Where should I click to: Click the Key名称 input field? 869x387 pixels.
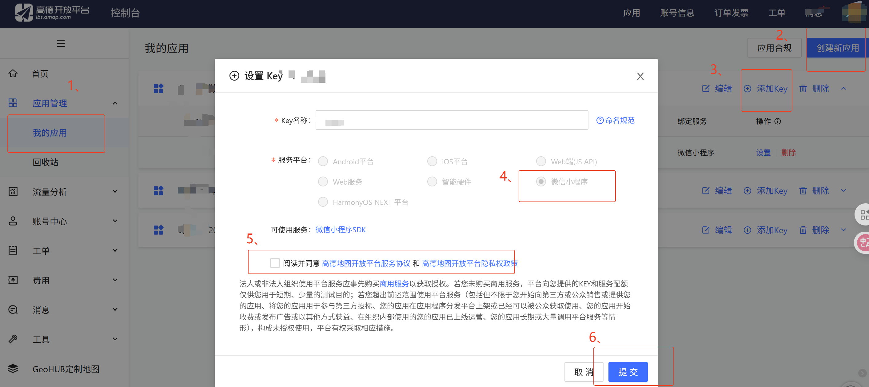pos(452,120)
